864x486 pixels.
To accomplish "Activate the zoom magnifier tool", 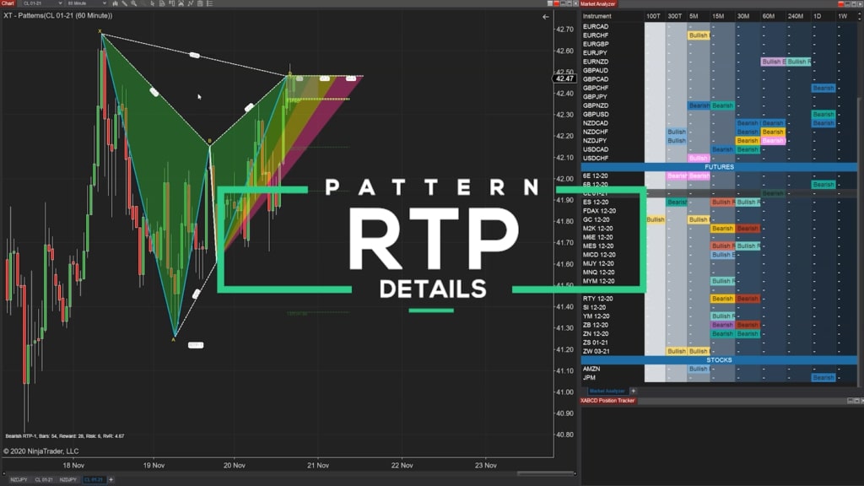I will tap(134, 3).
